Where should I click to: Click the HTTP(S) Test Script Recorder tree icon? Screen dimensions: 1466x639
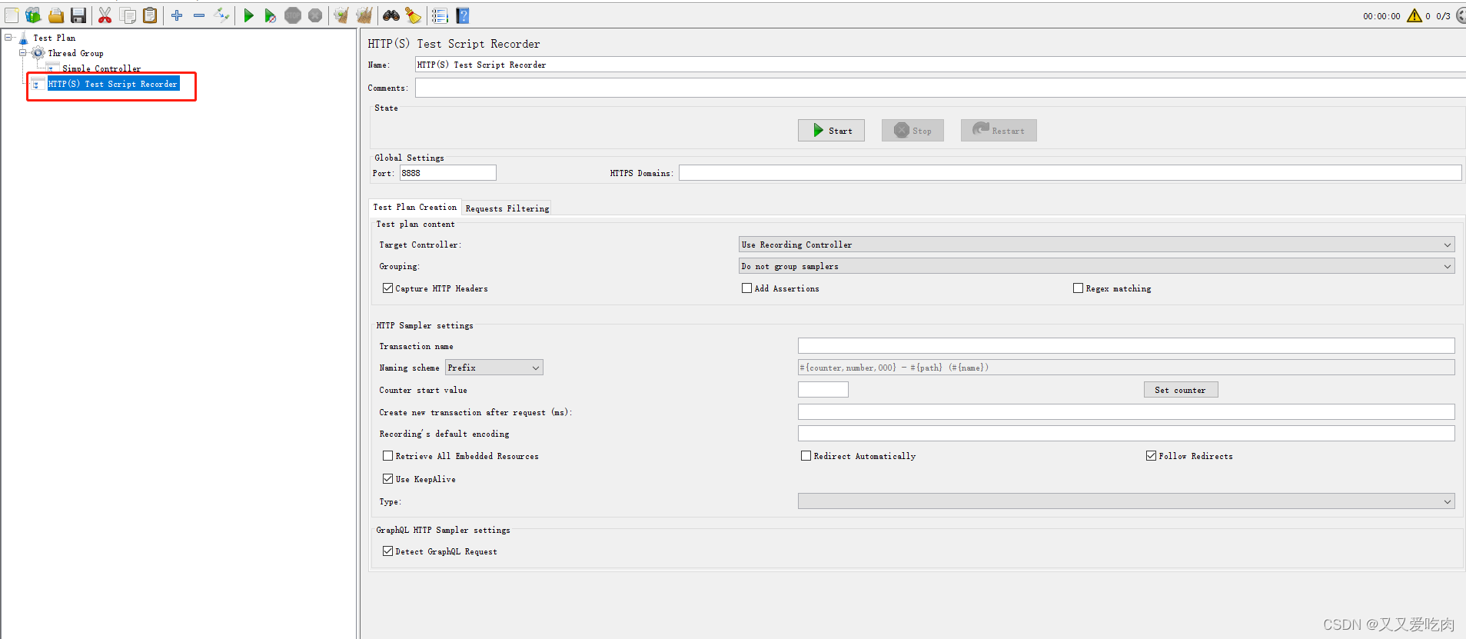tap(38, 84)
